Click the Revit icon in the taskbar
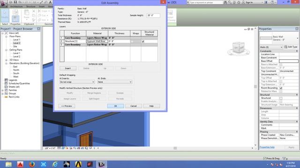Screen dimensions: 300x168 coord(101,164)
